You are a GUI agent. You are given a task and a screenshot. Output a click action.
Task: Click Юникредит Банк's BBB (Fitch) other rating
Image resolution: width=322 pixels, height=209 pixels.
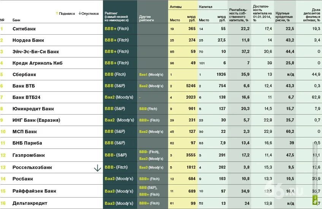coord(148,108)
